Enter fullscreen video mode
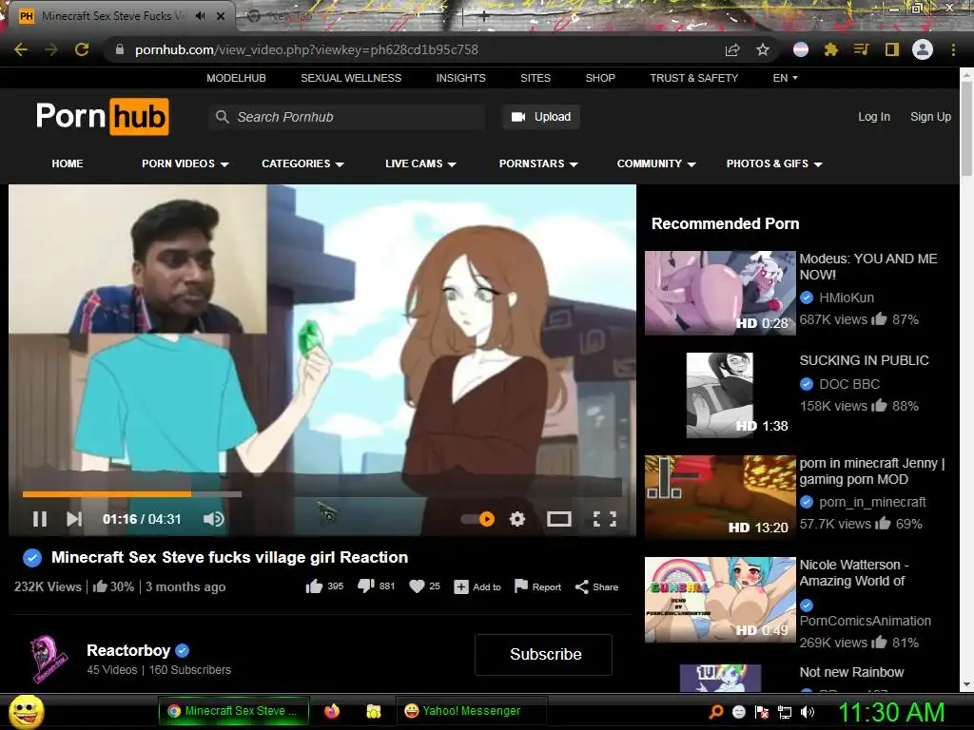This screenshot has height=730, width=974. [605, 519]
